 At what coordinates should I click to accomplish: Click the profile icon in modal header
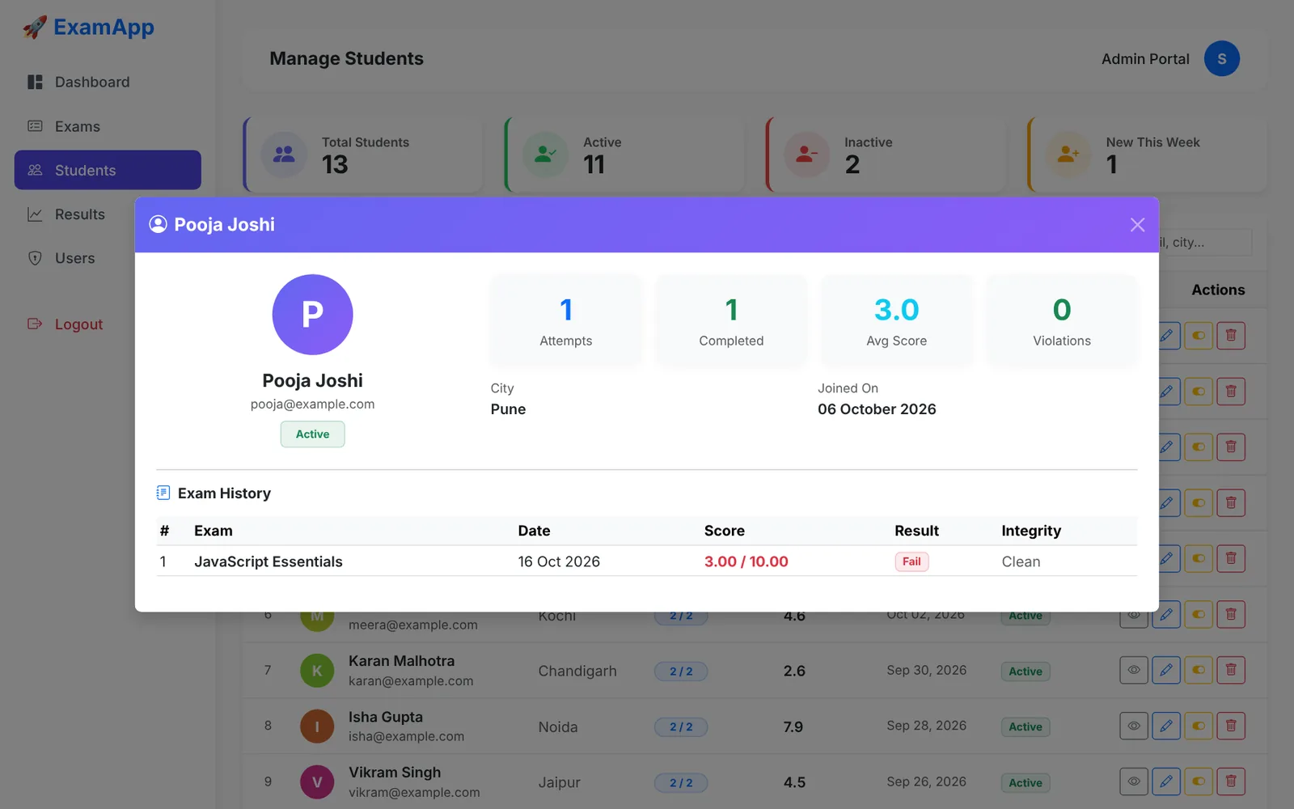tap(159, 224)
